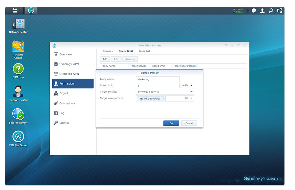Switch to the Services tab

pos(108,51)
